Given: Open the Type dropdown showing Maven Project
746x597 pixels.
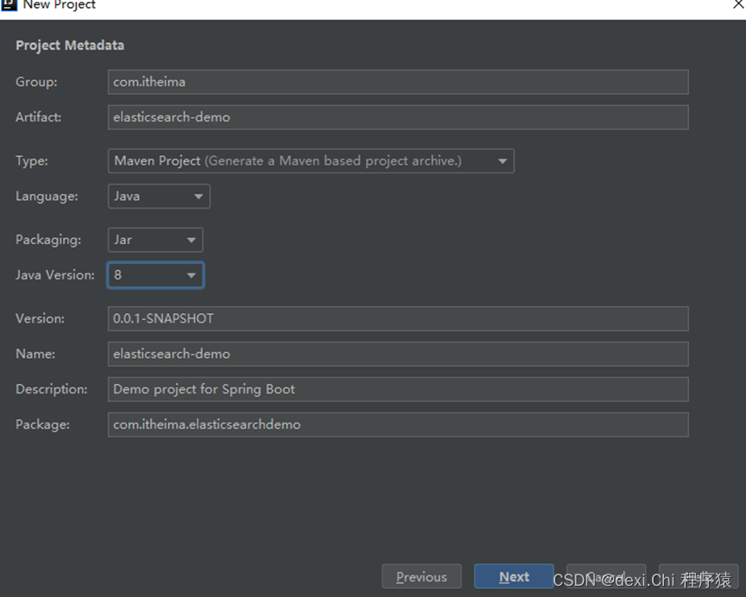Looking at the screenshot, I should (310, 160).
